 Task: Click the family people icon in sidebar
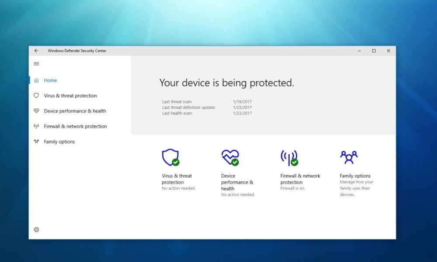click(36, 141)
